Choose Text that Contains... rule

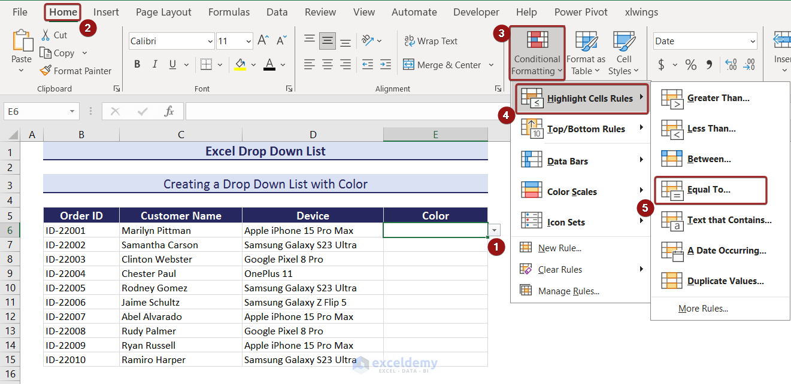point(720,220)
